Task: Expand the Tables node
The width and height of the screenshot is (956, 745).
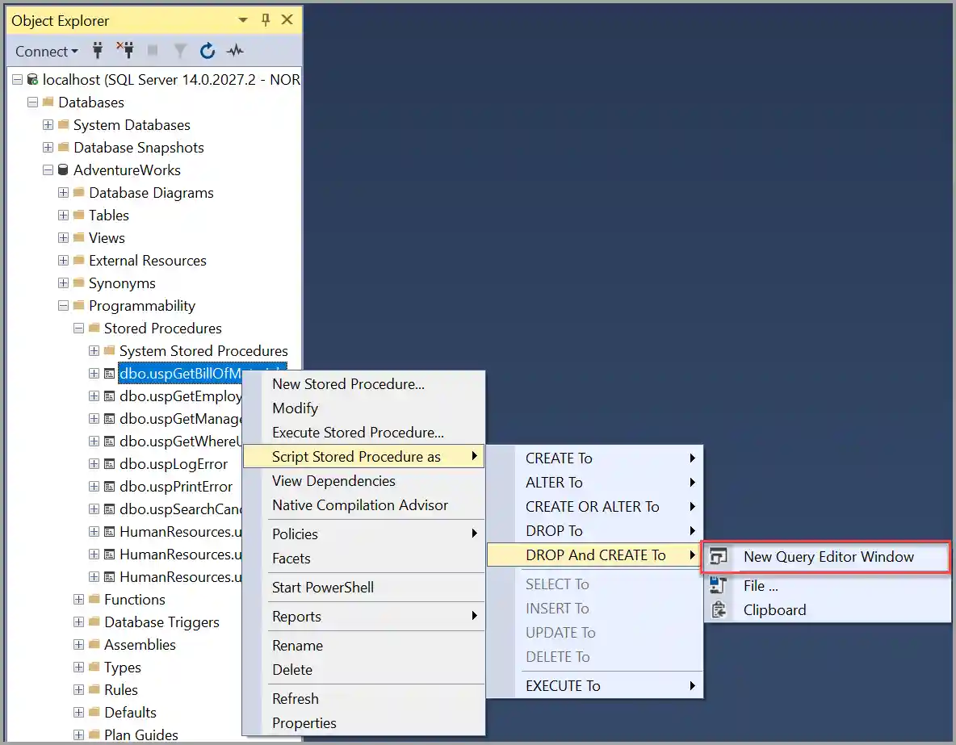Action: 62,216
